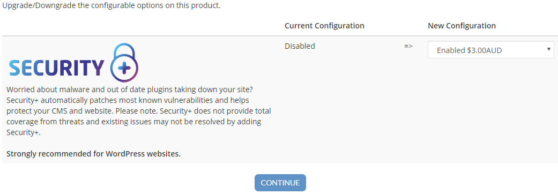The image size is (558, 194).
Task: Click the CONTINUE button
Action: [280, 183]
